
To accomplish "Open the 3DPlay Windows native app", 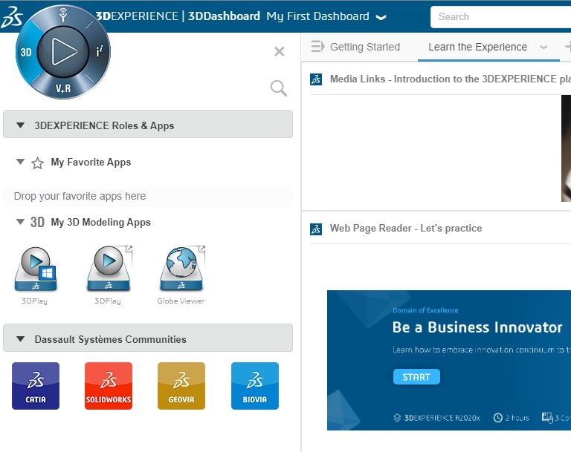I will 35,269.
